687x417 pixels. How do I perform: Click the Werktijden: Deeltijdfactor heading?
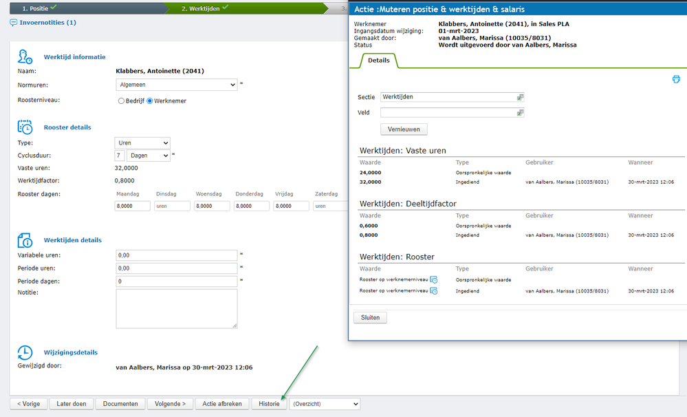tap(408, 204)
